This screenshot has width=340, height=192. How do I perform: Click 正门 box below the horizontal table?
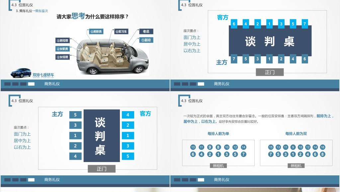270,72
